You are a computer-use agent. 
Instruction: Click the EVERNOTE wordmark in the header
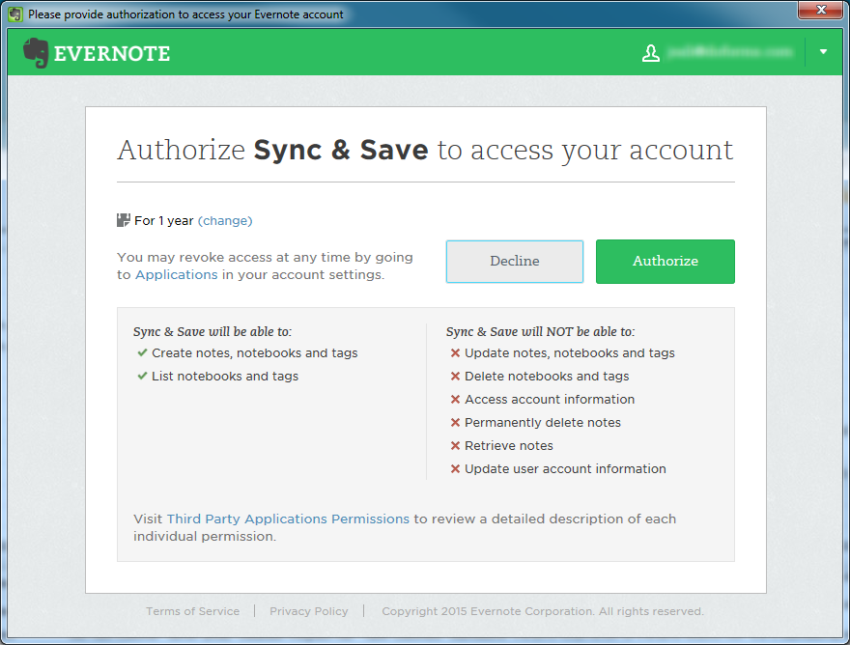coord(112,54)
